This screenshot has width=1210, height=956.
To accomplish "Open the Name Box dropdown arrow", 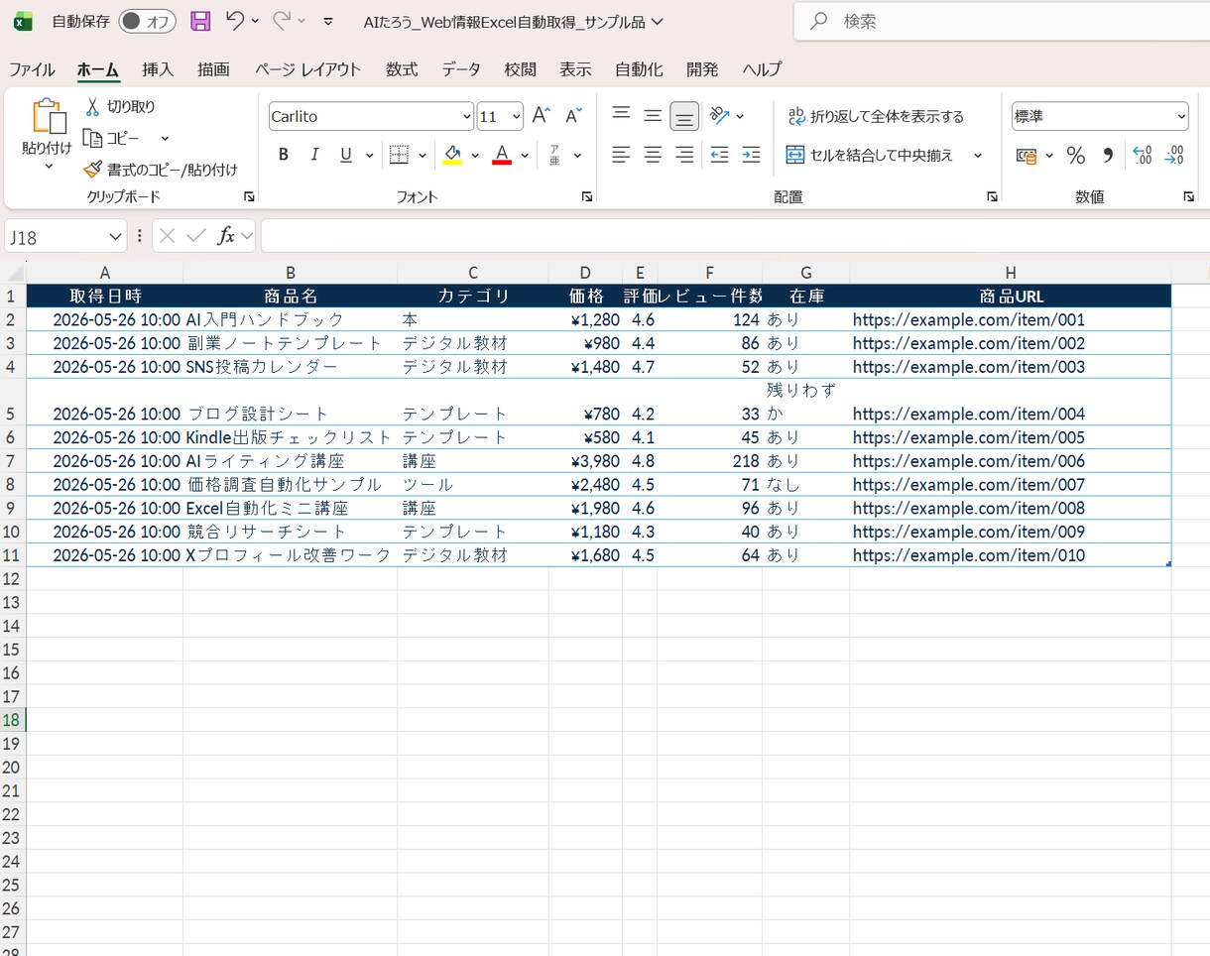I will point(115,236).
